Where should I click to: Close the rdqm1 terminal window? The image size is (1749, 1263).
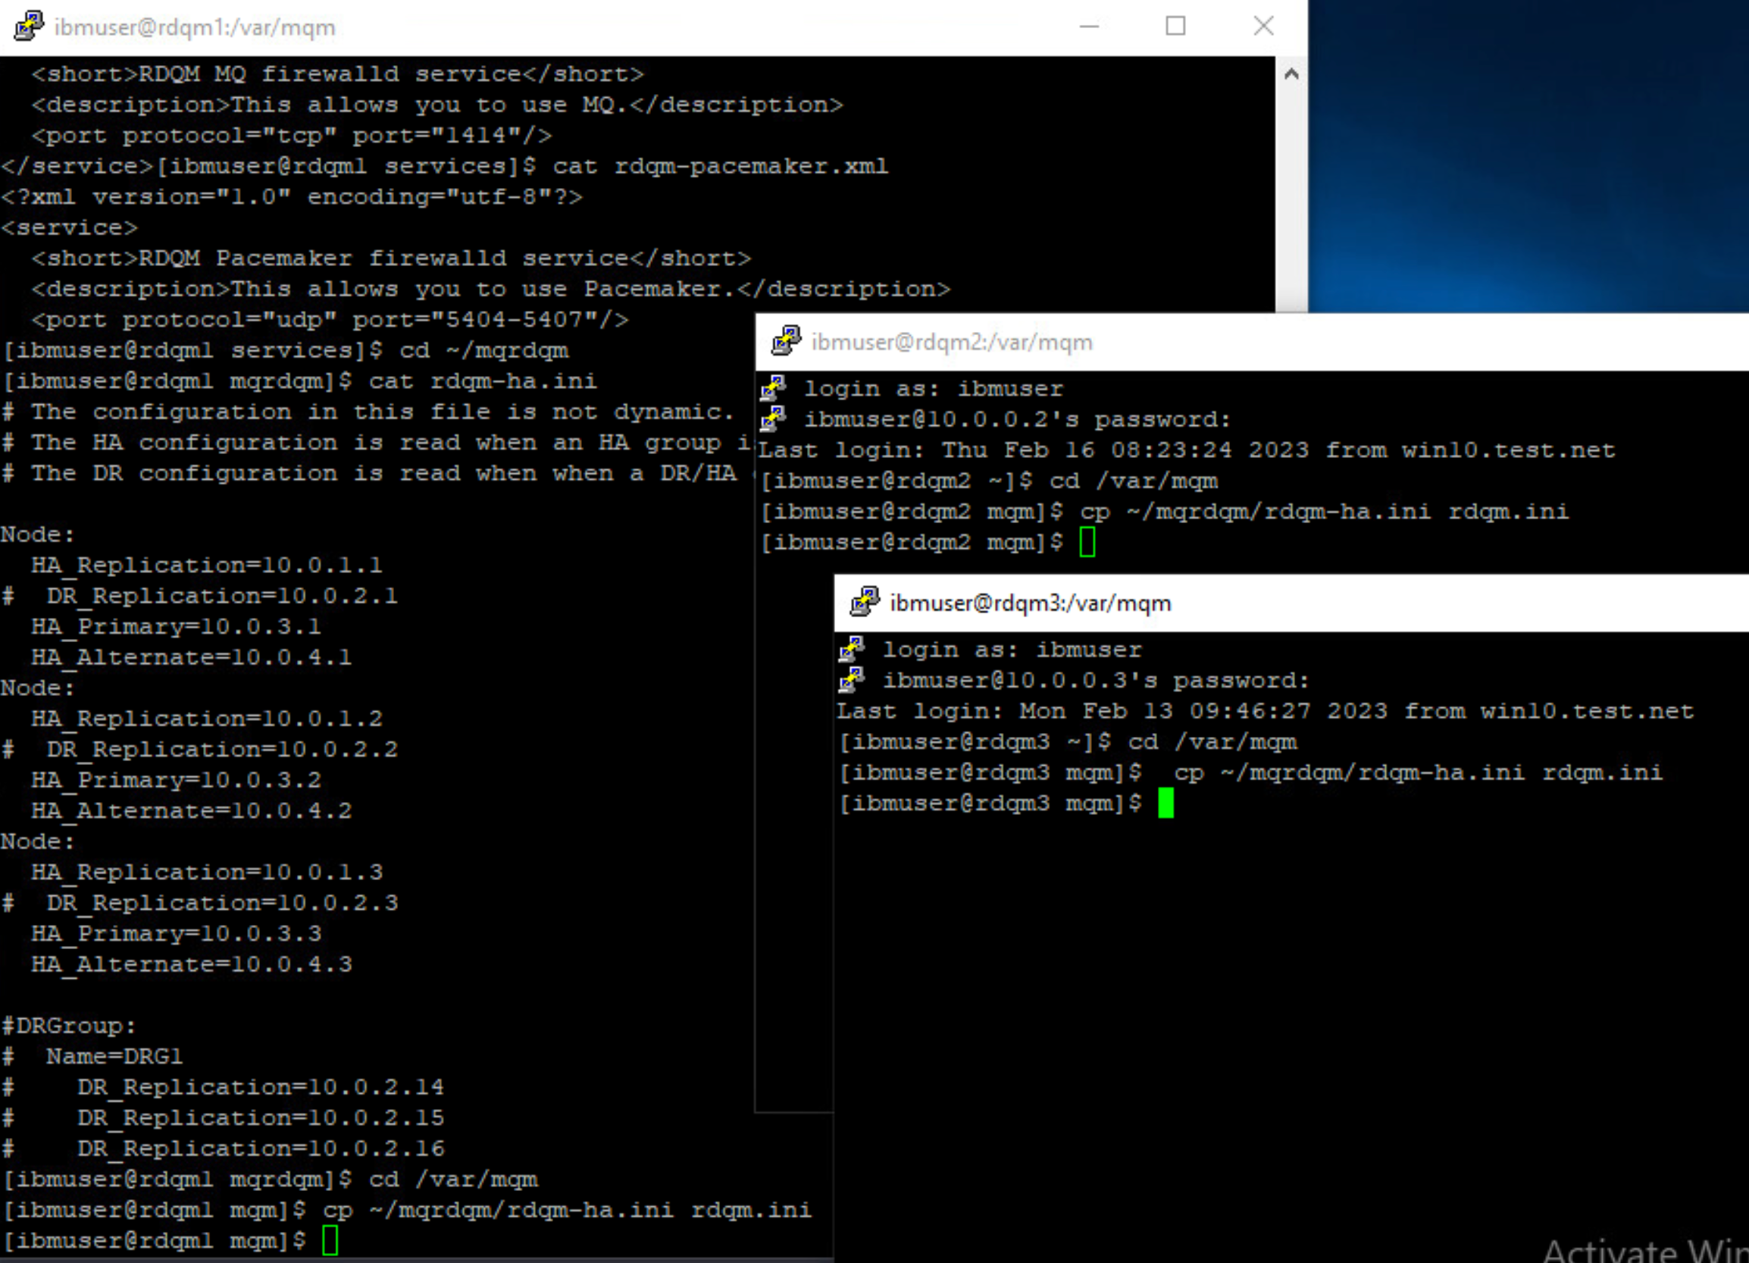point(1263,27)
